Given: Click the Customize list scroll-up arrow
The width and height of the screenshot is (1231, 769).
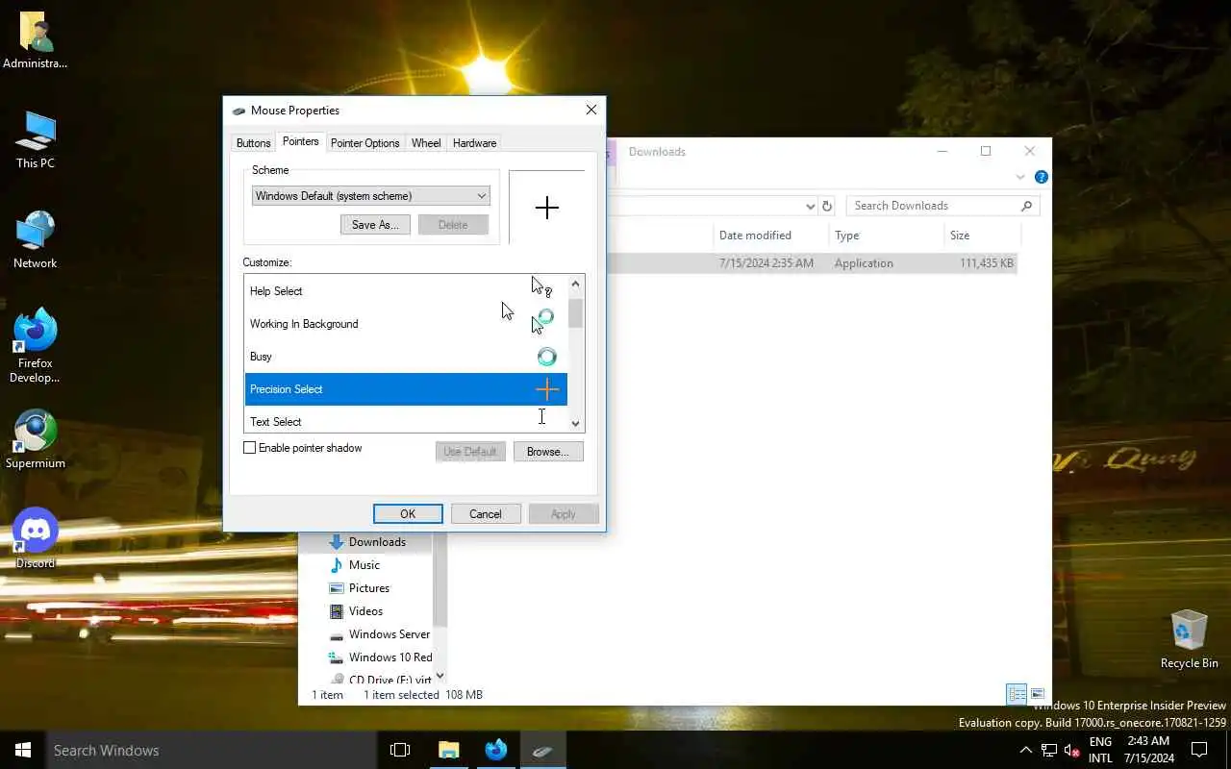Looking at the screenshot, I should (575, 284).
